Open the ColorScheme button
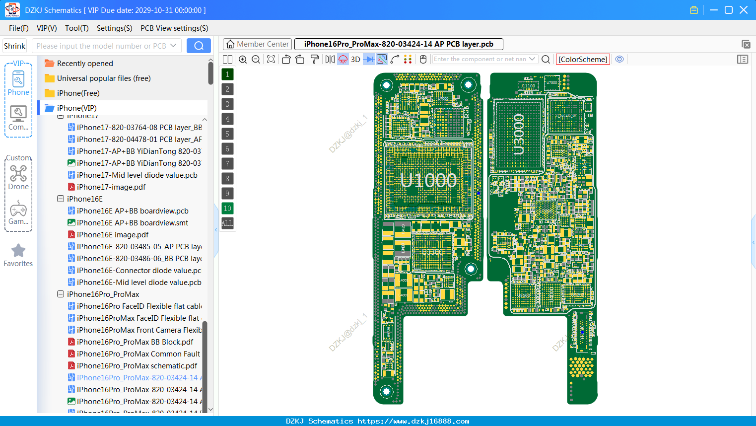The image size is (756, 426). coord(583,59)
